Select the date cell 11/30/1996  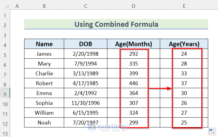click(x=86, y=103)
